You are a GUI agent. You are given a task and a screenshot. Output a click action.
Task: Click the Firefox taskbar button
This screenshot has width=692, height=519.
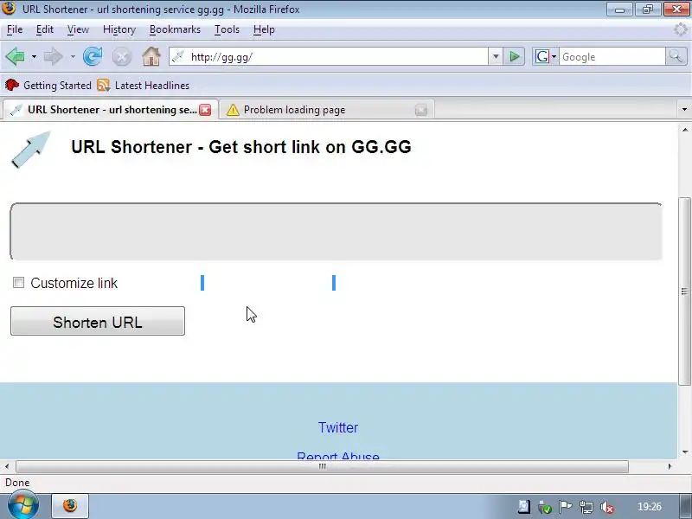70,506
